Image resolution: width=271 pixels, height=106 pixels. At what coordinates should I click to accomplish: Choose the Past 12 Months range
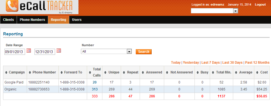tap(257, 63)
